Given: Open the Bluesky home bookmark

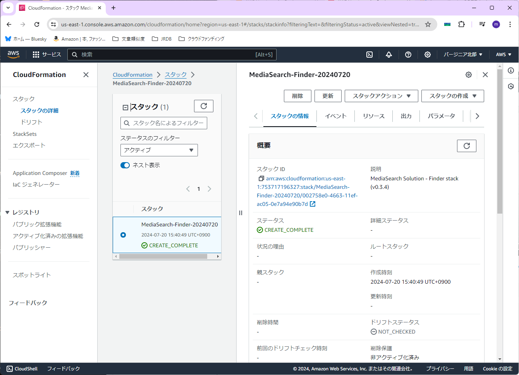Looking at the screenshot, I should tap(26, 39).
